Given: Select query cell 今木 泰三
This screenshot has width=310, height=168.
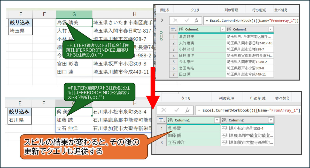Looking at the screenshot, I should coord(202,62).
